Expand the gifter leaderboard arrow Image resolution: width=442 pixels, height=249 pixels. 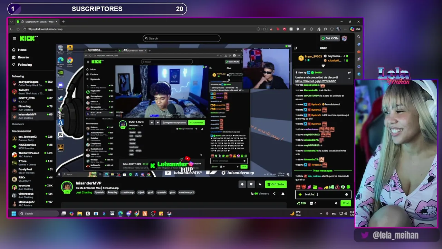coord(323,66)
